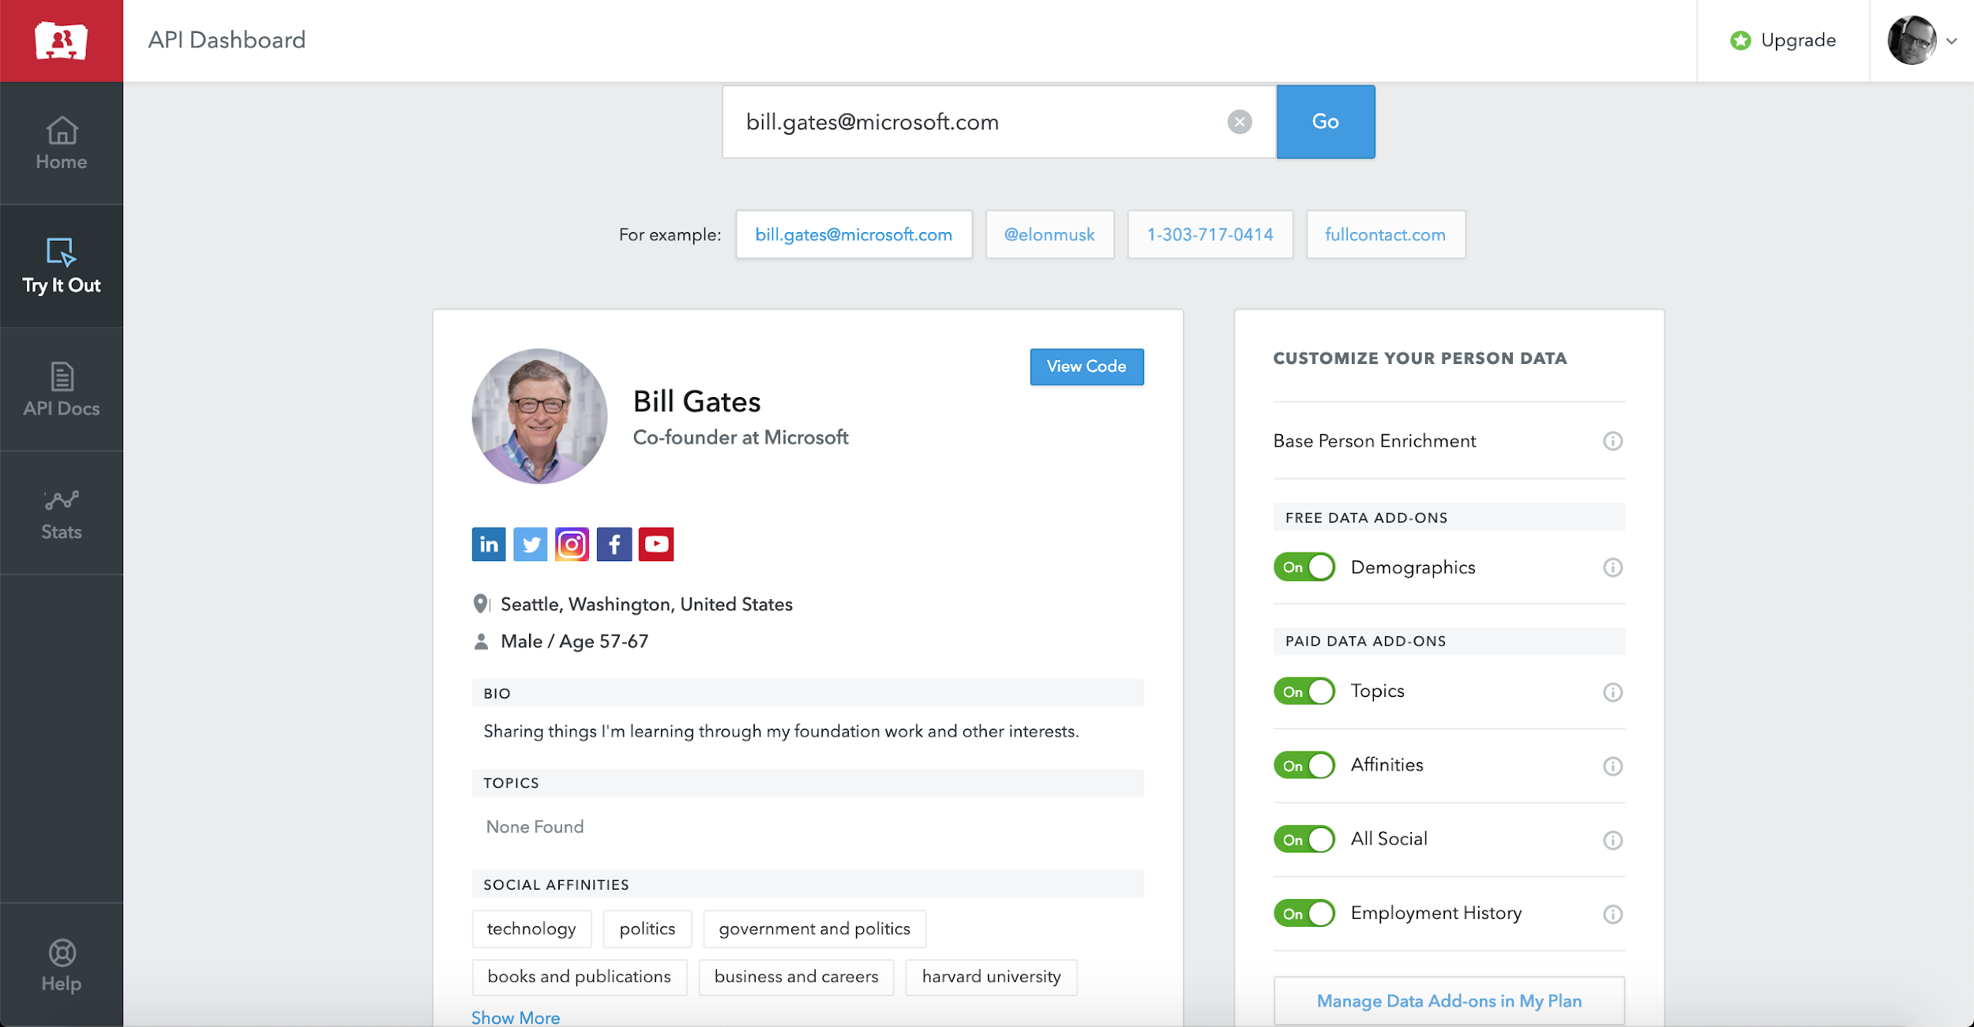Click the Go button to search
Image resolution: width=1974 pixels, height=1027 pixels.
(1325, 122)
